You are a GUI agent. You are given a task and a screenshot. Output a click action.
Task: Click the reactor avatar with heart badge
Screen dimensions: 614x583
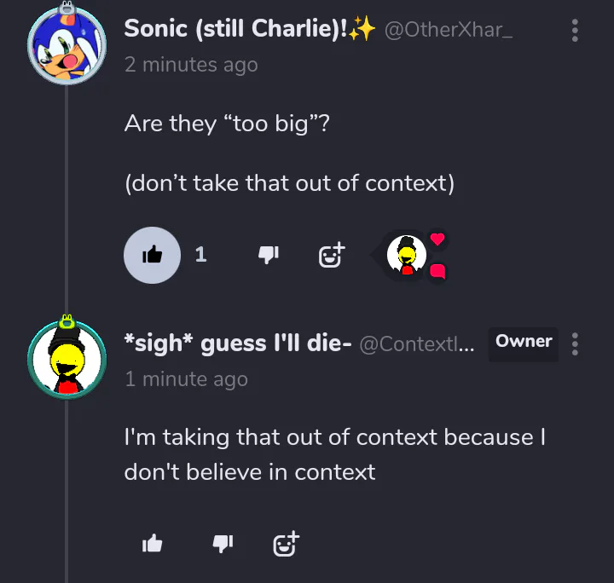pos(407,255)
